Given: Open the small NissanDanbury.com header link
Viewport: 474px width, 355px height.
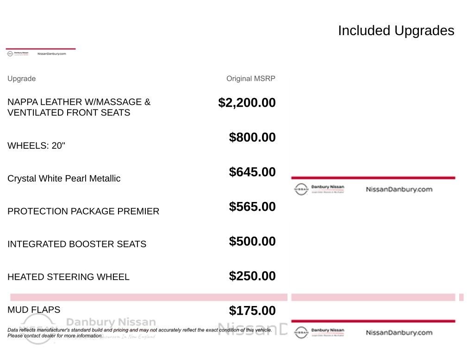Looking at the screenshot, I should click(51, 54).
